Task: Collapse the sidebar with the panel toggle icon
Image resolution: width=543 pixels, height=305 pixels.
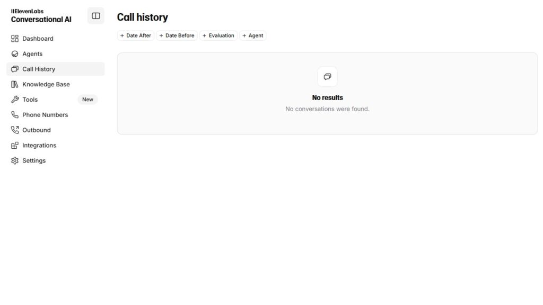Action: pos(96,16)
